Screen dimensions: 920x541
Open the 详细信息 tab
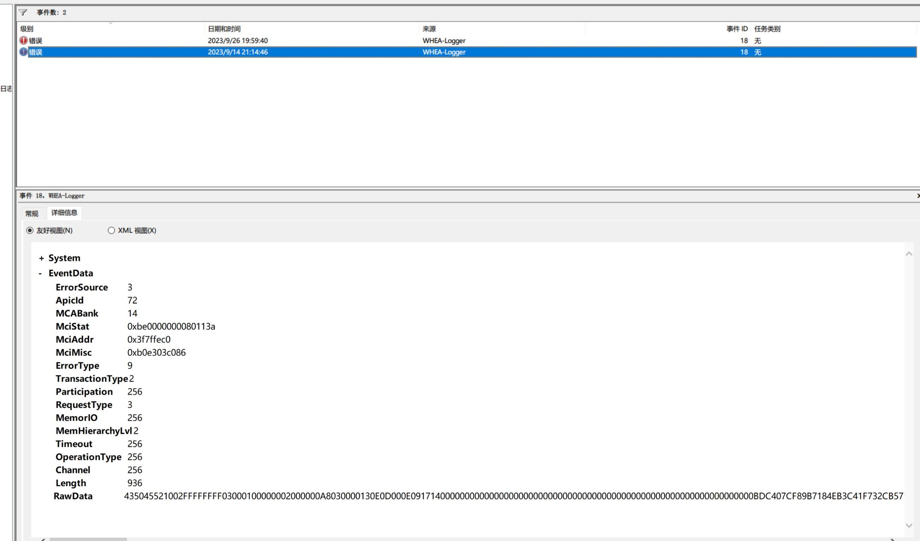[64, 213]
